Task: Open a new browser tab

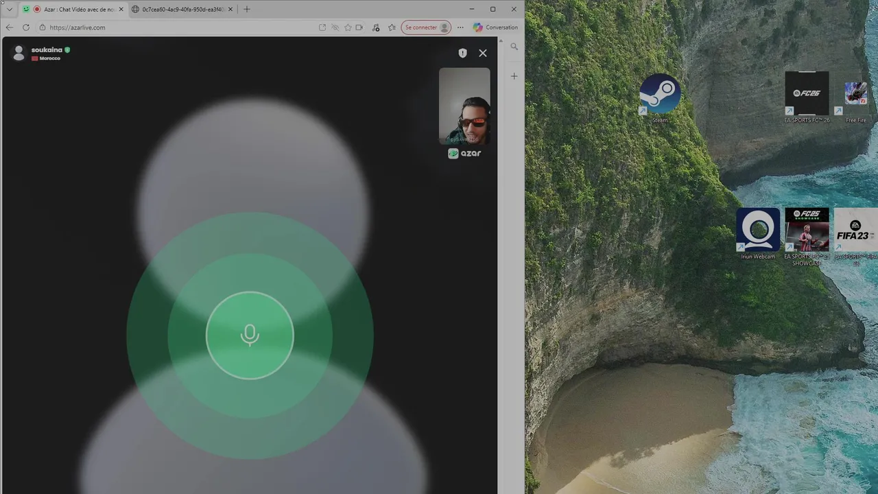Action: 247,9
